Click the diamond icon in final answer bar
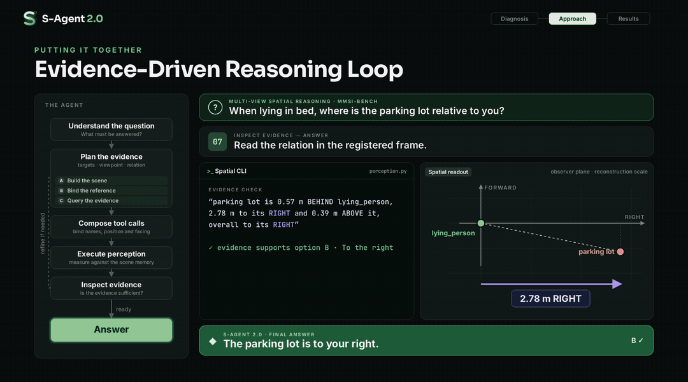The height and width of the screenshot is (382, 688). 213,341
